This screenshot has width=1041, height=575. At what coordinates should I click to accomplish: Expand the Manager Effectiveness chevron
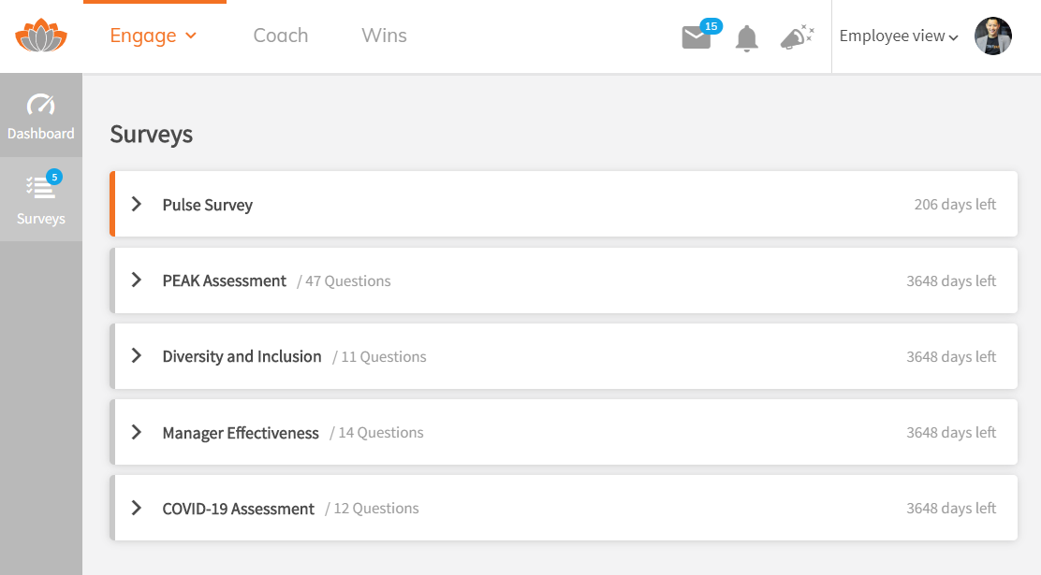tap(137, 432)
